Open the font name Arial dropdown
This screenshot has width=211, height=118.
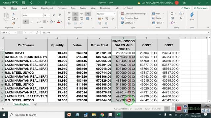(x=42, y=15)
